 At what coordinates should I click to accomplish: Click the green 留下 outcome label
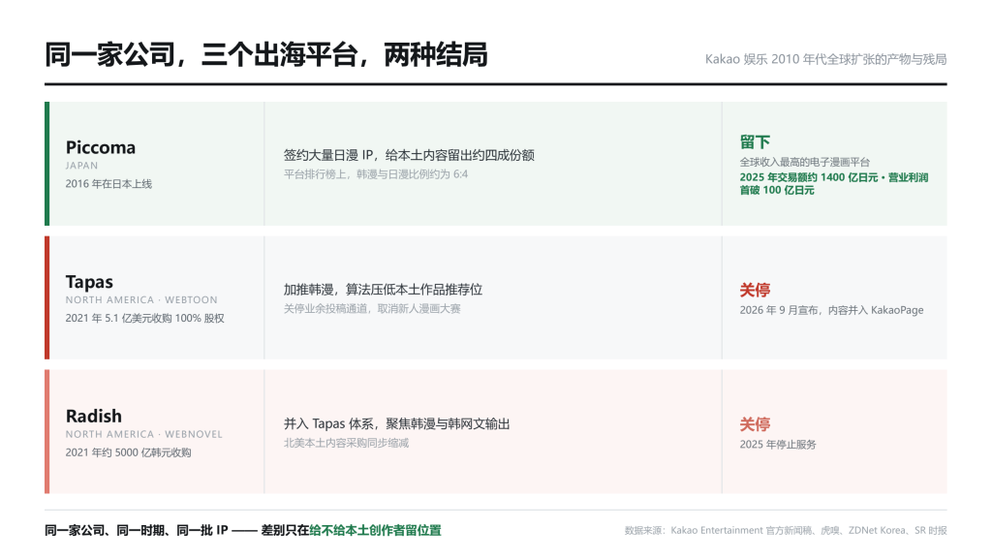click(755, 141)
